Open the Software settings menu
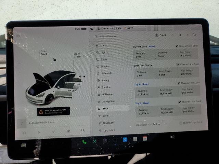Screen dimensions: 219x164 point(105,94)
